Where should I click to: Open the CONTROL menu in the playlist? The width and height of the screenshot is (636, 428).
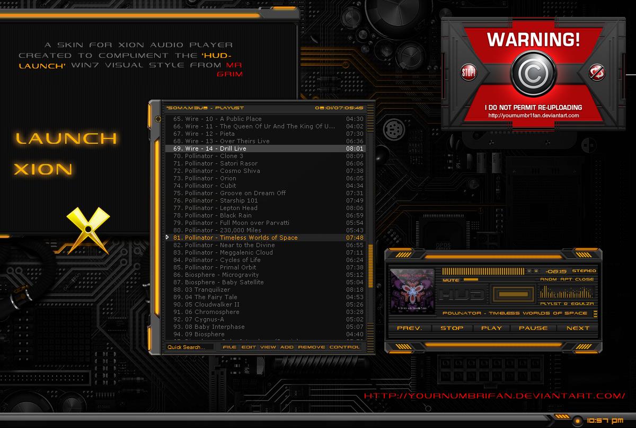346,347
